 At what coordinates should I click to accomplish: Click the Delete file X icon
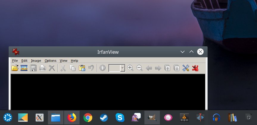[x=52, y=68]
